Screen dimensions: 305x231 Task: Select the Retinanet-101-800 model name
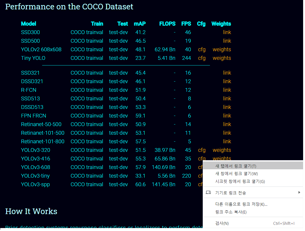[x=43, y=141]
